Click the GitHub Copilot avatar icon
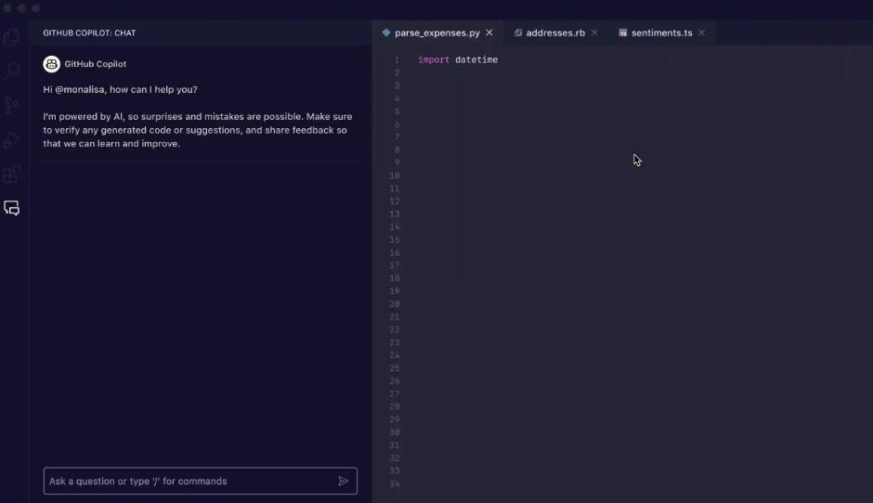Image resolution: width=873 pixels, height=503 pixels. (x=51, y=64)
